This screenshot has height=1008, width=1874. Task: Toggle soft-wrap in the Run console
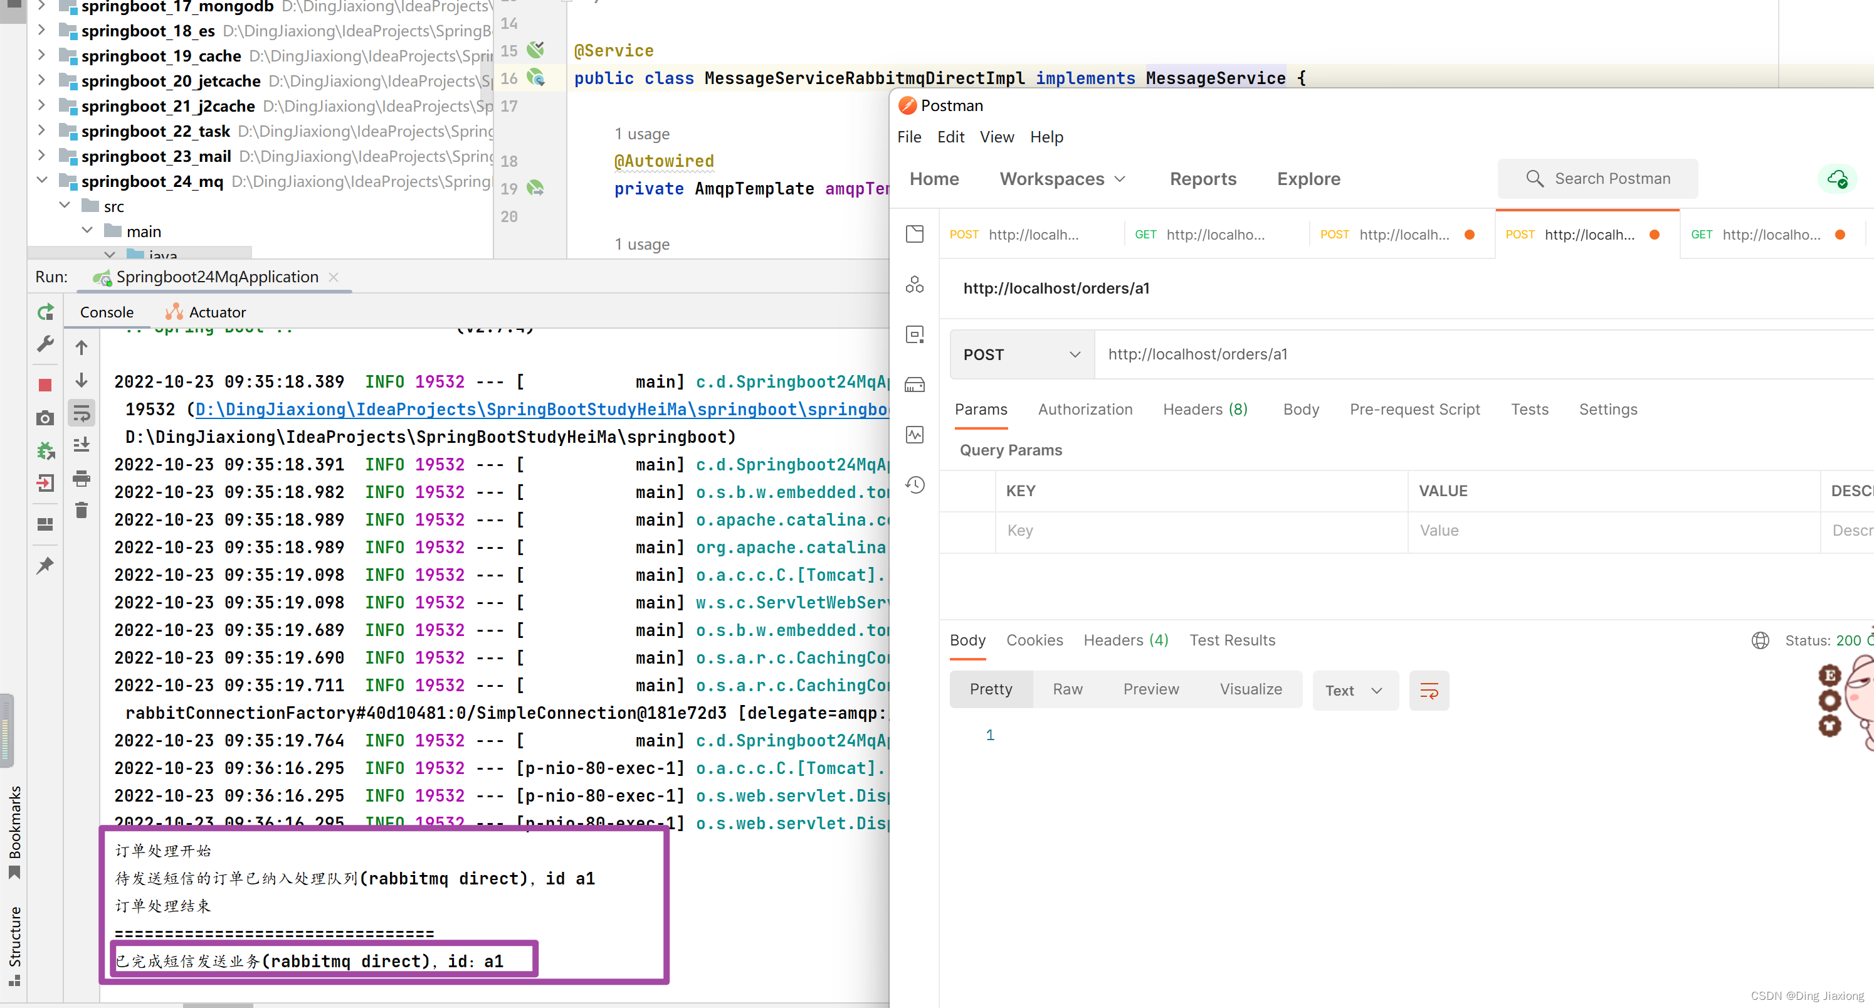[82, 413]
